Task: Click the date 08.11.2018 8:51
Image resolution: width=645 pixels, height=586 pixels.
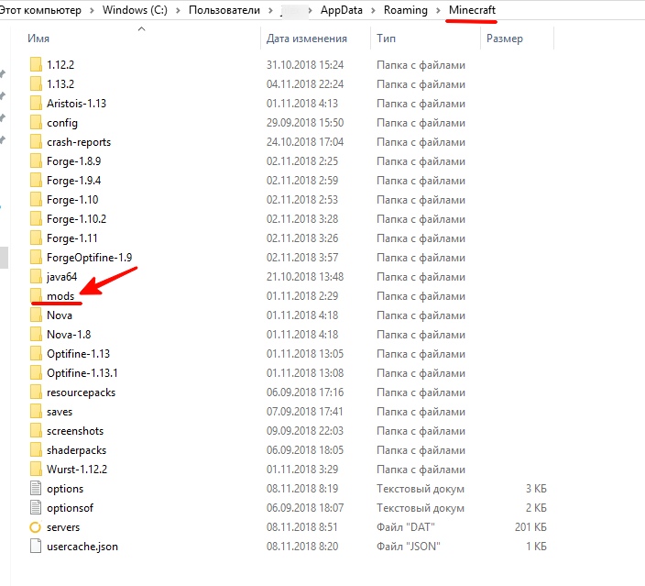Action: [x=301, y=527]
